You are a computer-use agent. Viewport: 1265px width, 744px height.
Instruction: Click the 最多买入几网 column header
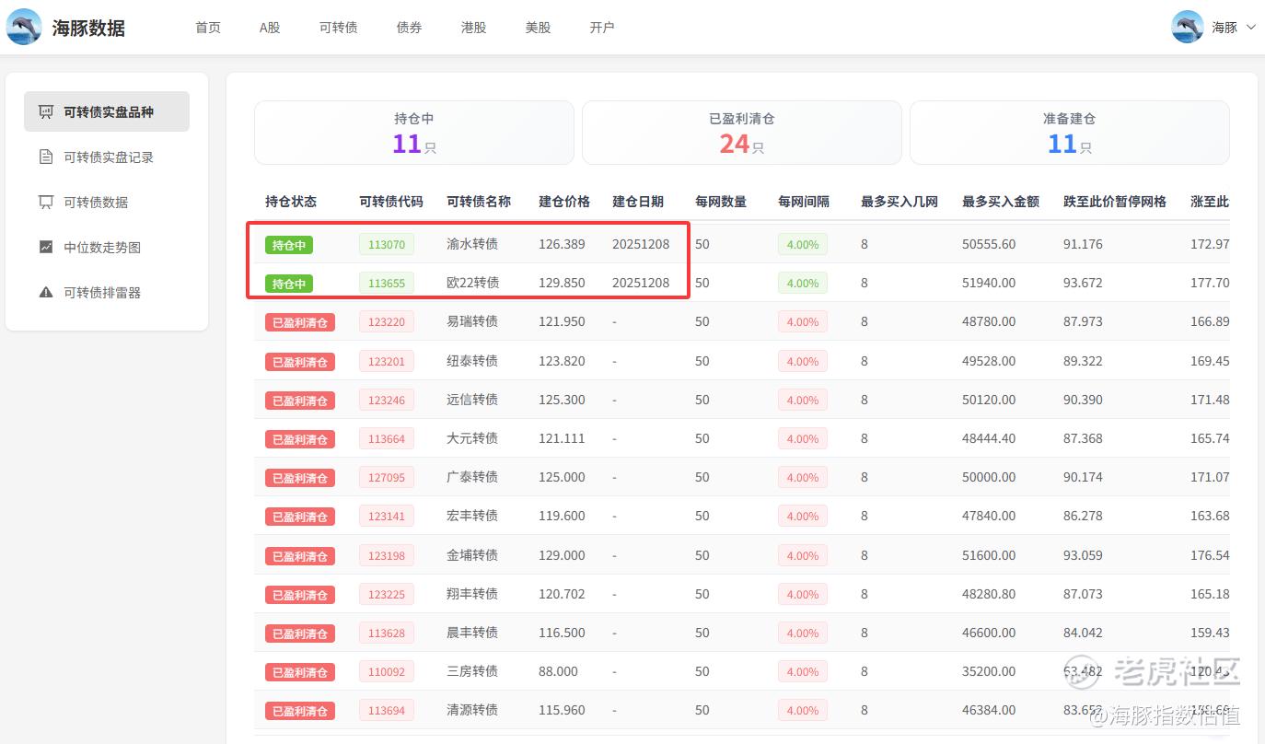(899, 201)
